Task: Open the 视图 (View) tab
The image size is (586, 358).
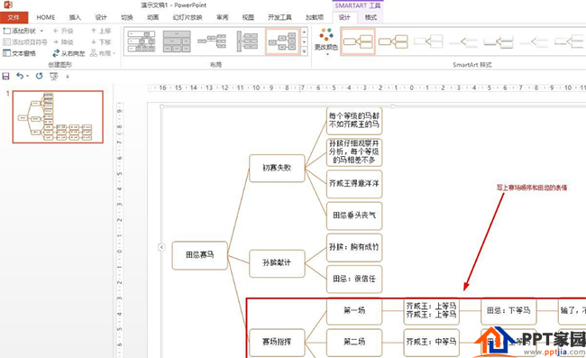Action: pos(248,17)
